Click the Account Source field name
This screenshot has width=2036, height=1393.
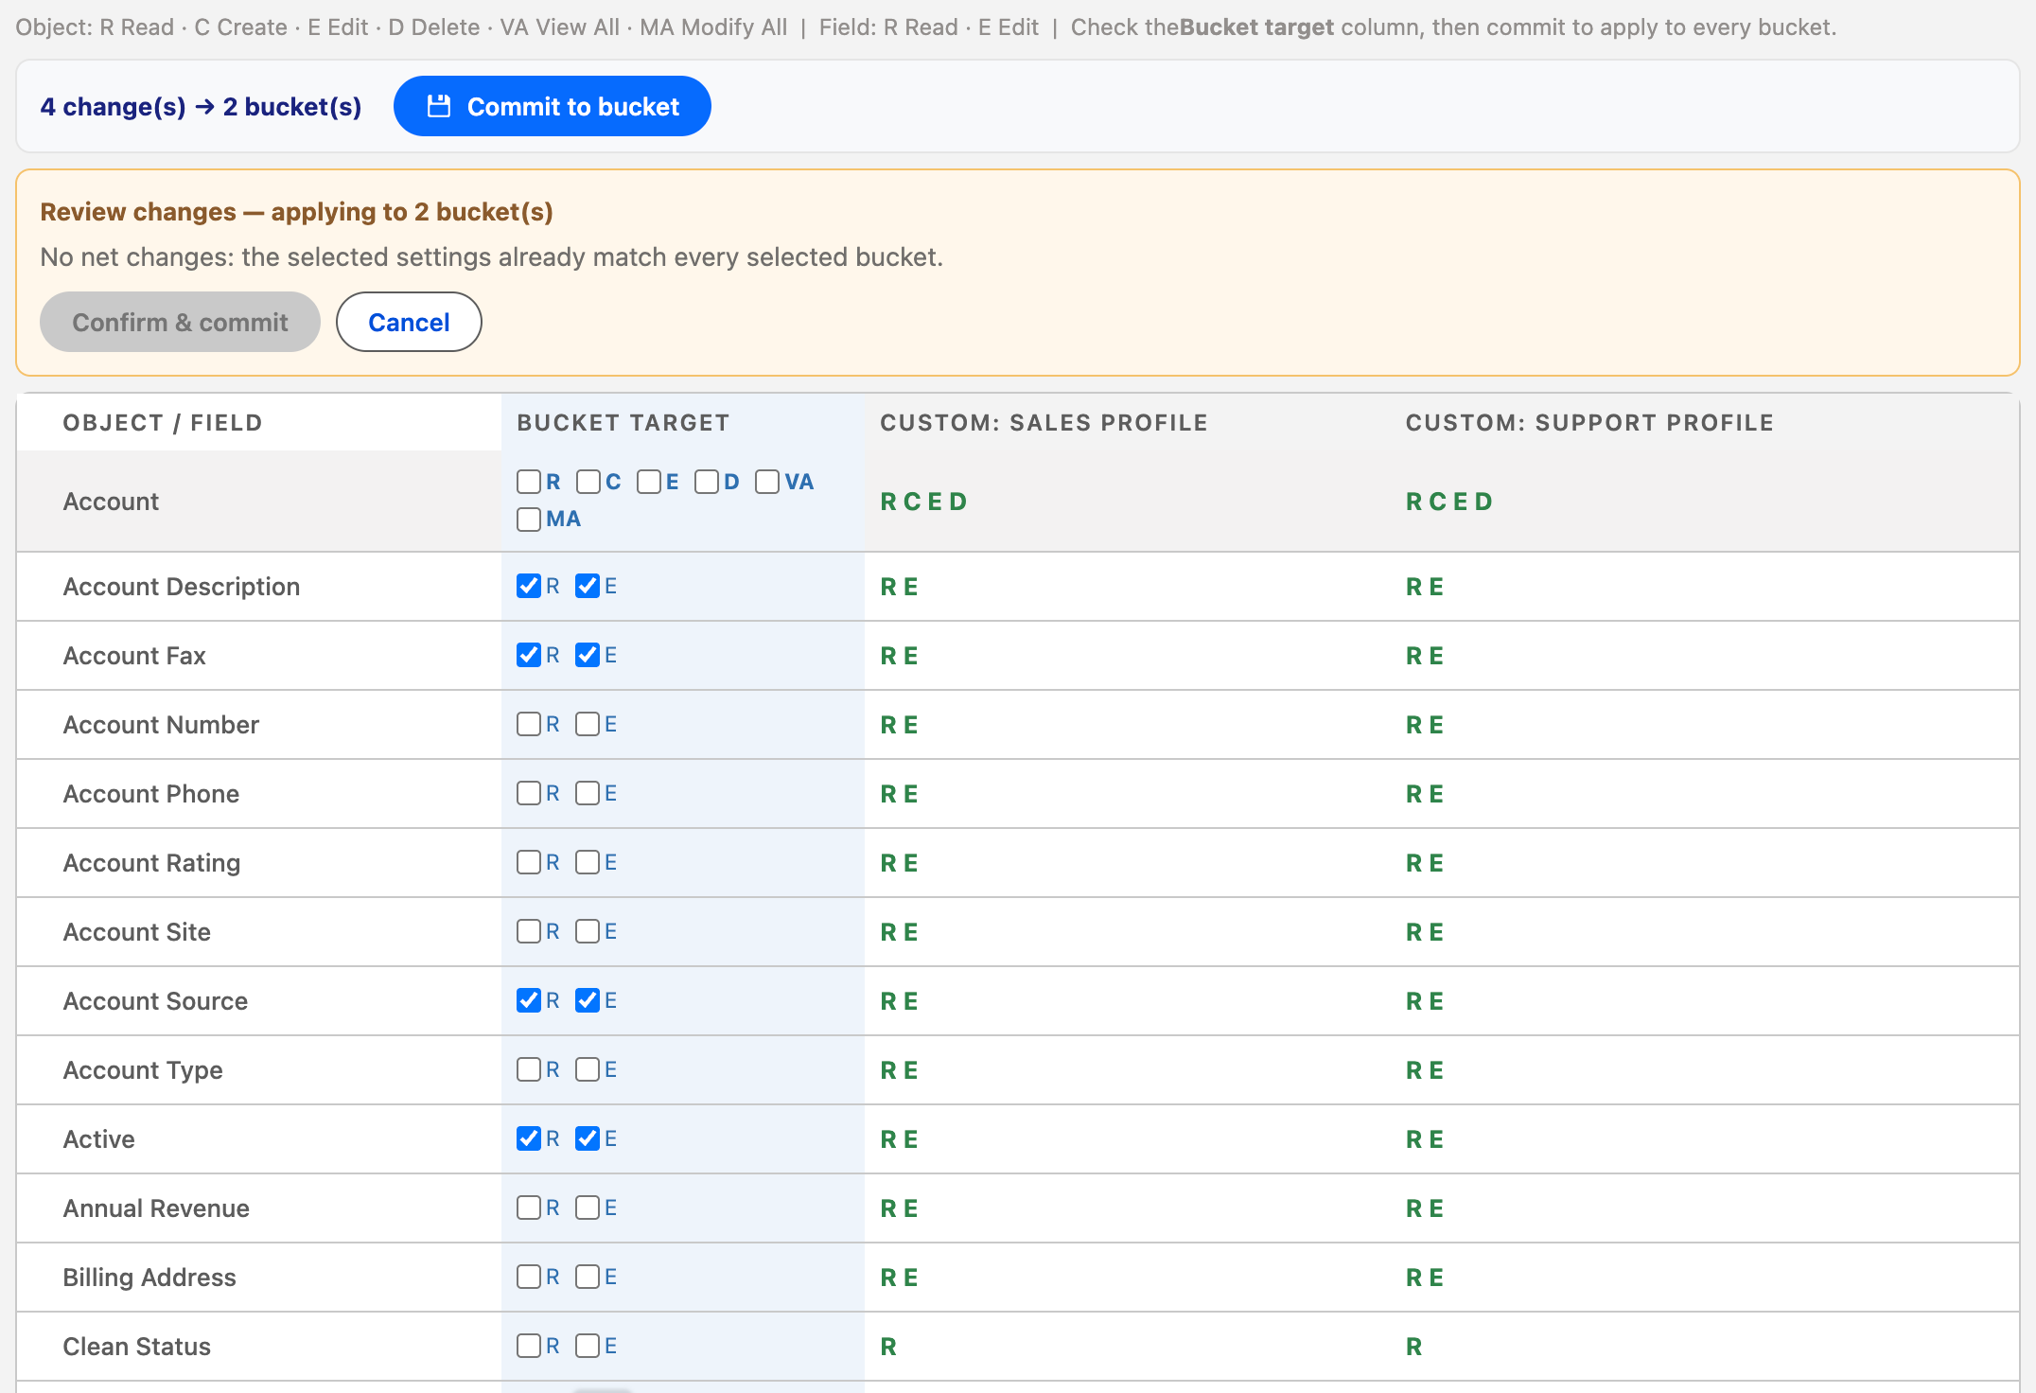pyautogui.click(x=155, y=1001)
